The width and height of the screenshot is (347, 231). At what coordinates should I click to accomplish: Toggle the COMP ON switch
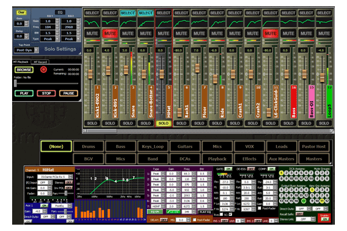(x=272, y=169)
